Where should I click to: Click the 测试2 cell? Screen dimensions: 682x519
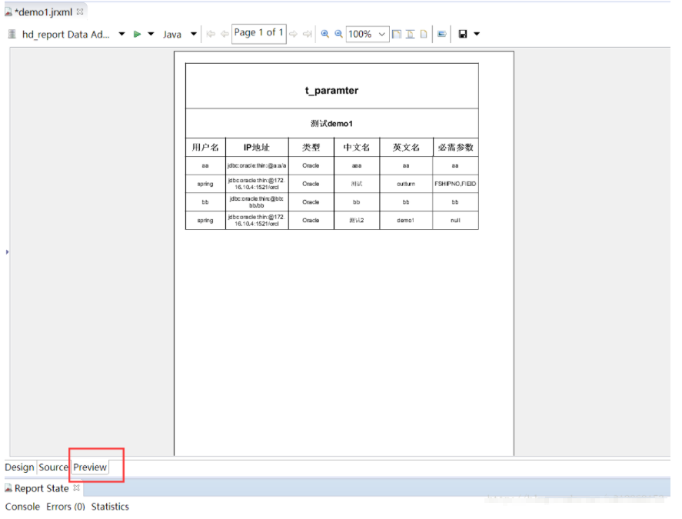pyautogui.click(x=357, y=221)
